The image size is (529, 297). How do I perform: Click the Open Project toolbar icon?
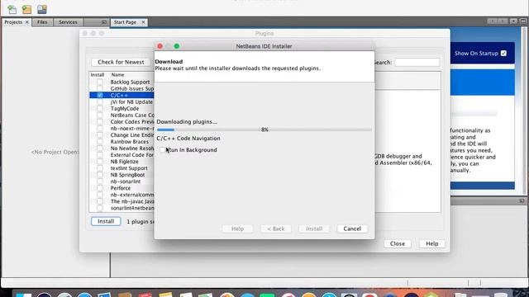[x=42, y=9]
